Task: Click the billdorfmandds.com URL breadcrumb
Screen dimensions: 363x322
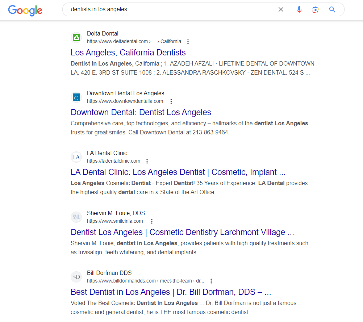Action: pyautogui.click(x=146, y=281)
